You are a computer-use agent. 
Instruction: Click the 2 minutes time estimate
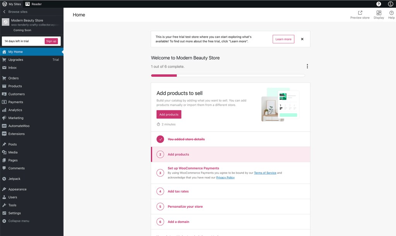pyautogui.click(x=166, y=124)
